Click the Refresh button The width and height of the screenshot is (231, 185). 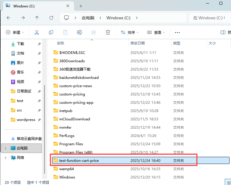[51, 18]
